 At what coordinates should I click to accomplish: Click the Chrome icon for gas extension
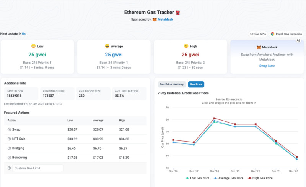[273, 34]
